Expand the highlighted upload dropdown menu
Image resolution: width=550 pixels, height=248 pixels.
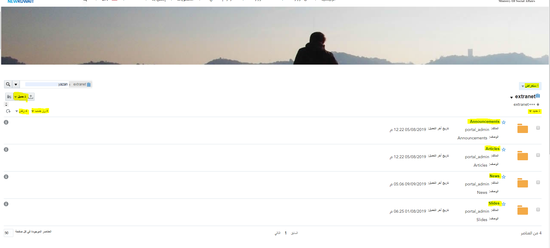[20, 97]
